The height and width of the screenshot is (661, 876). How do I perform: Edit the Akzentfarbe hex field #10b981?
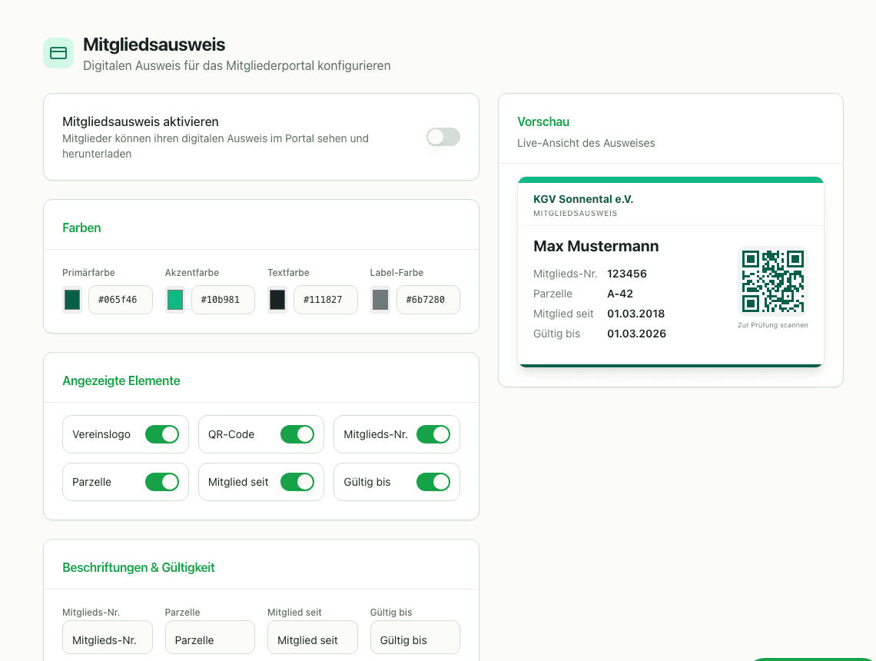223,300
